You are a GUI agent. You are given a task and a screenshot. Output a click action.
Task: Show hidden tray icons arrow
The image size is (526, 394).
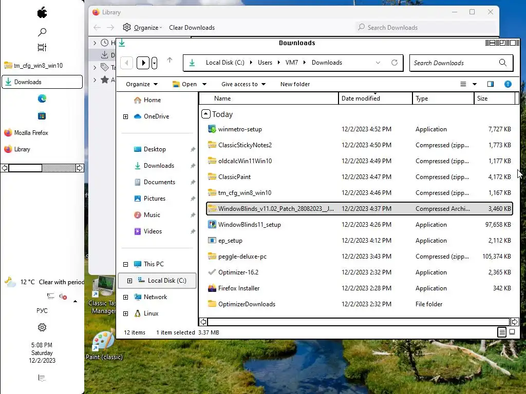[x=75, y=301]
